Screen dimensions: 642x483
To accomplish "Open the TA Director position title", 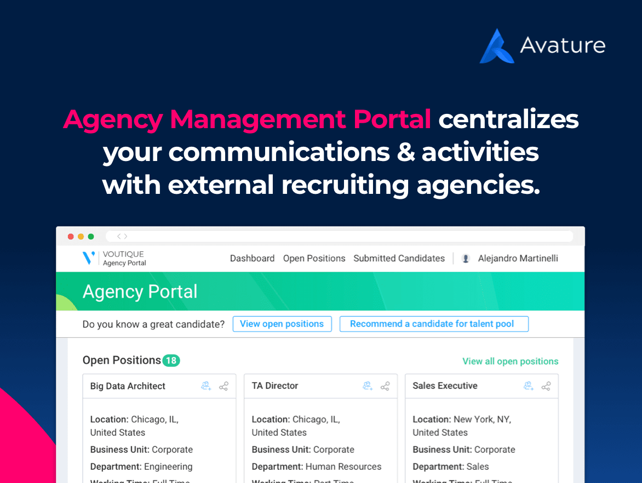I will pyautogui.click(x=275, y=386).
